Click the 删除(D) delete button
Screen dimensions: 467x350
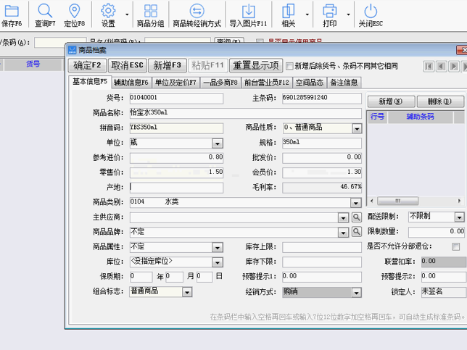[x=440, y=101]
